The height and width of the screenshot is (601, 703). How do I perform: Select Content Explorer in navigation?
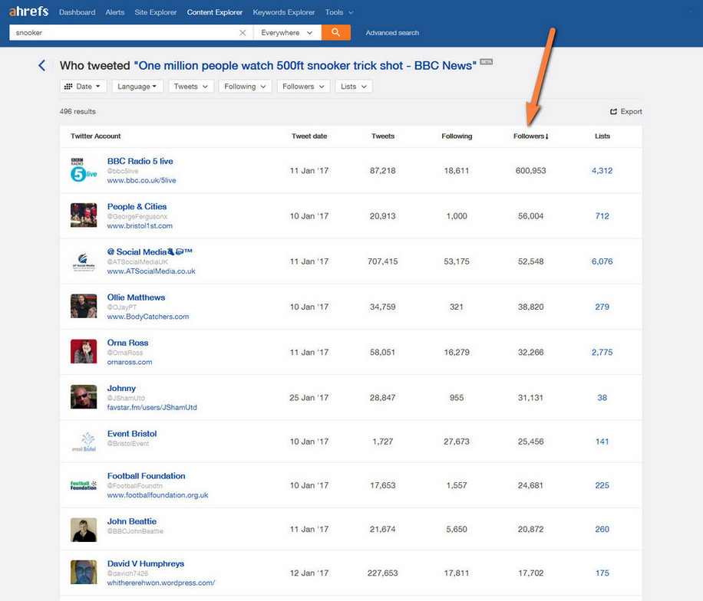point(215,12)
